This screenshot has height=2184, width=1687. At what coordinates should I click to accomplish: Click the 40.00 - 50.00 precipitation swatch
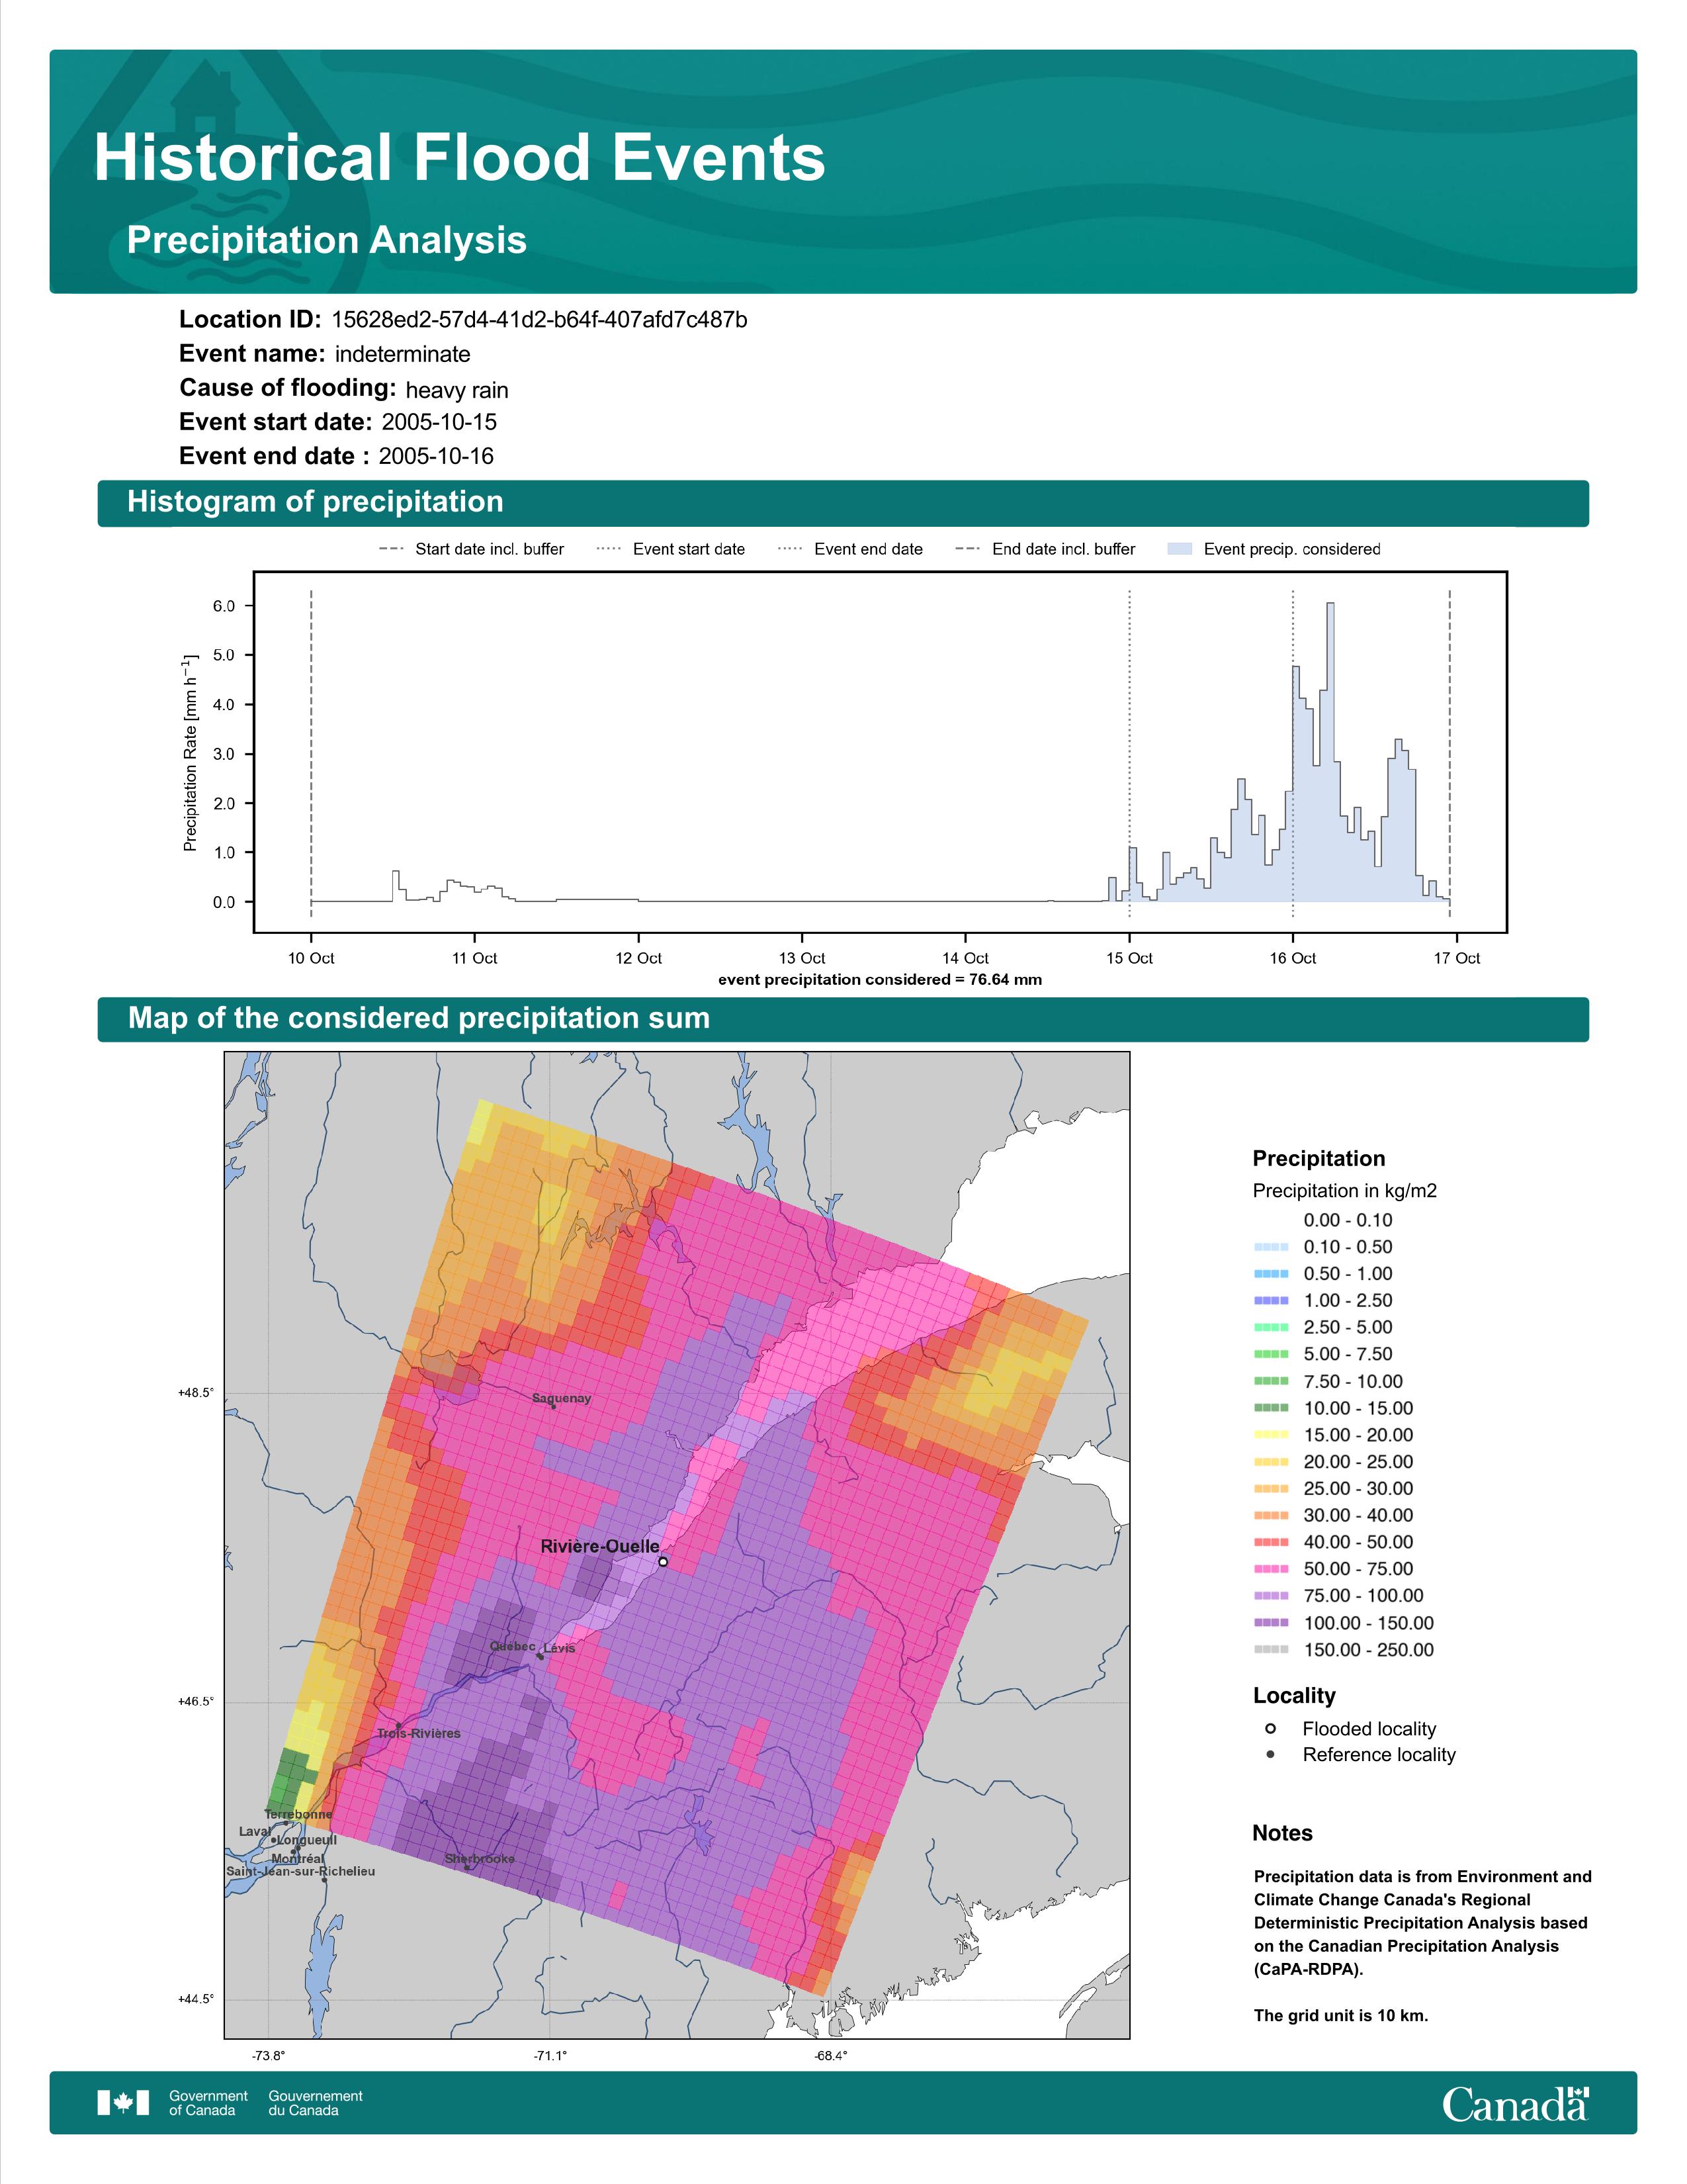(x=1272, y=1542)
